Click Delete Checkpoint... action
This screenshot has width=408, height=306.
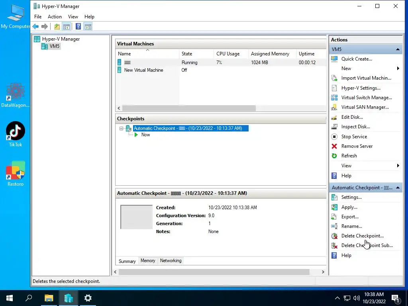tap(362, 236)
